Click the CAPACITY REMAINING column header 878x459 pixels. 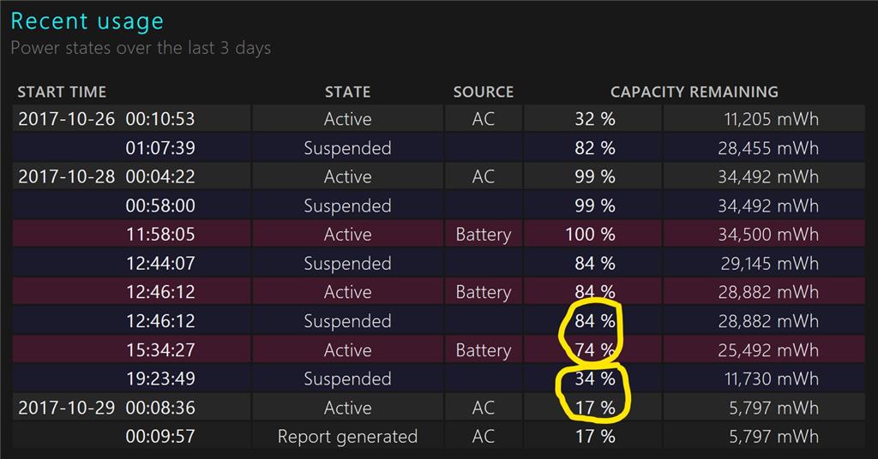point(695,92)
